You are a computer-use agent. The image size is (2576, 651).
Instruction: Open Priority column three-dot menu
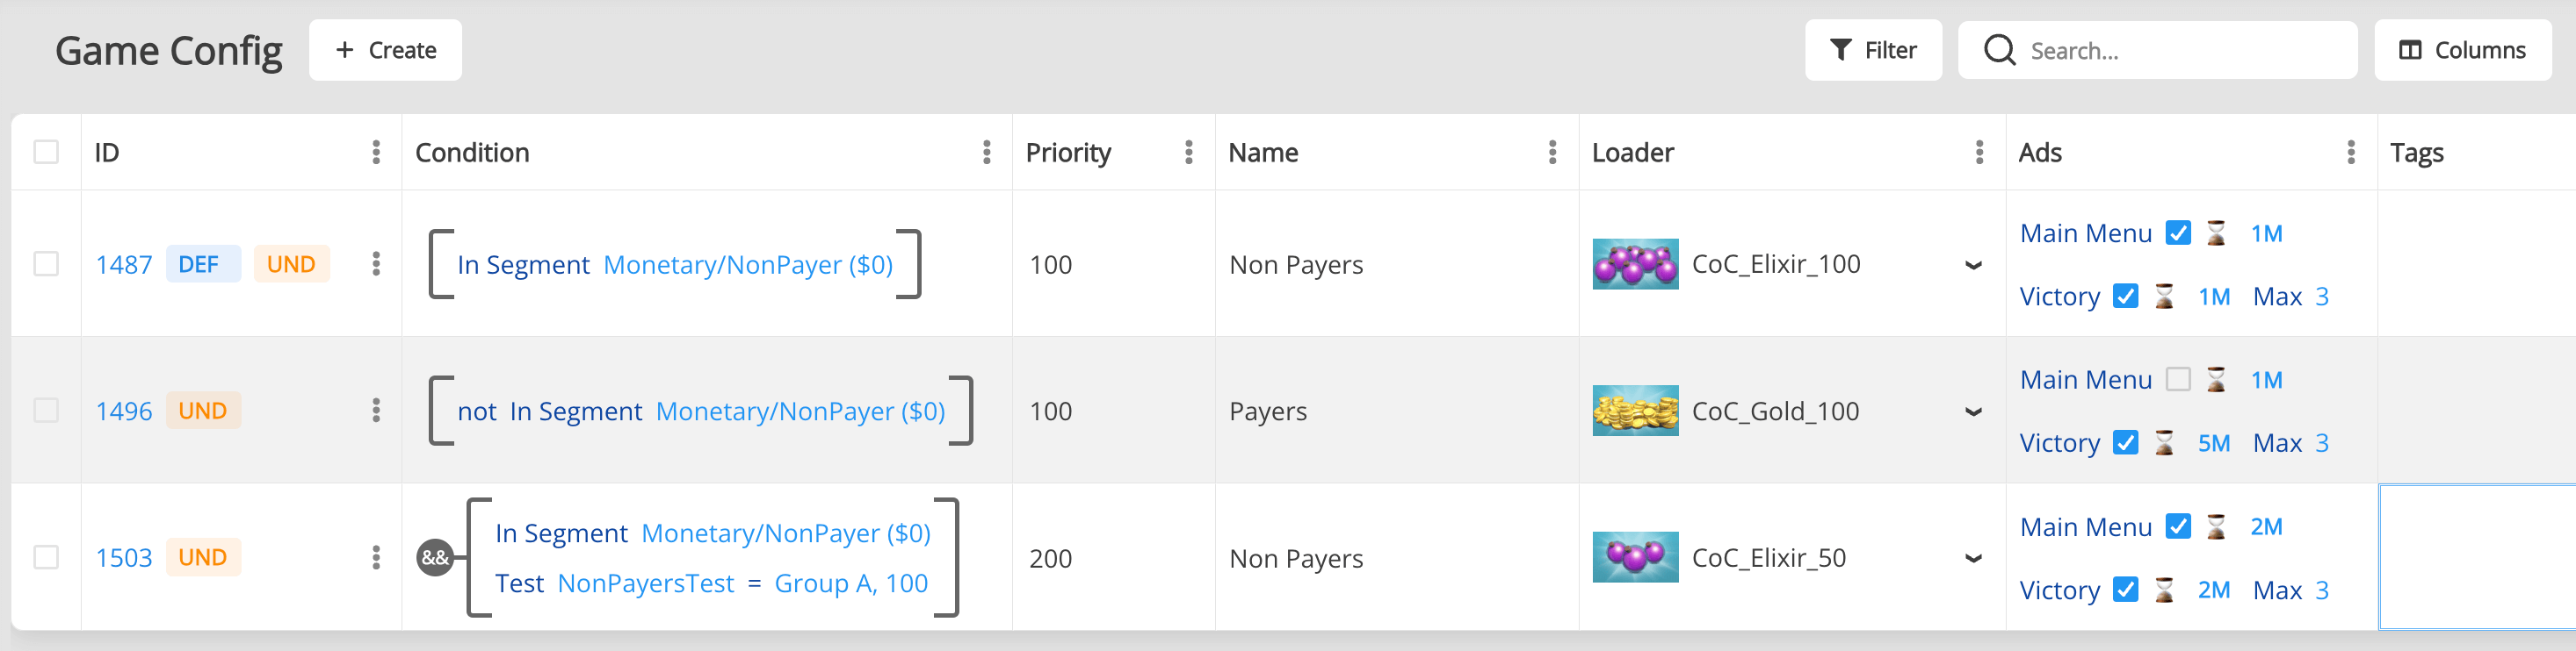point(1188,152)
